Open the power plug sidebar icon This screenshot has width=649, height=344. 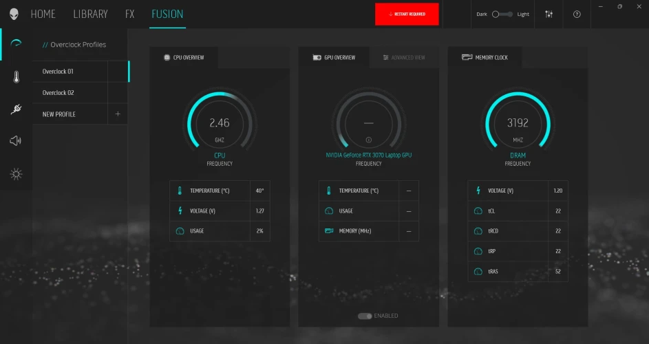pos(15,109)
